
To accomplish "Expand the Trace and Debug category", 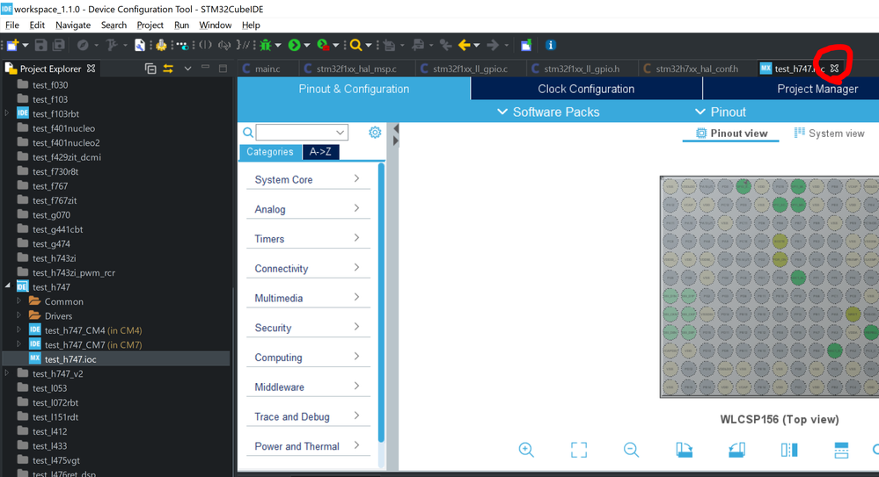I will (308, 416).
